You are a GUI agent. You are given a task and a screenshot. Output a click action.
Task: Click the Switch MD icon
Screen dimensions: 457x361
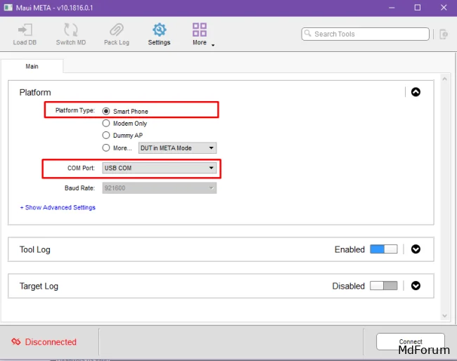(x=70, y=30)
